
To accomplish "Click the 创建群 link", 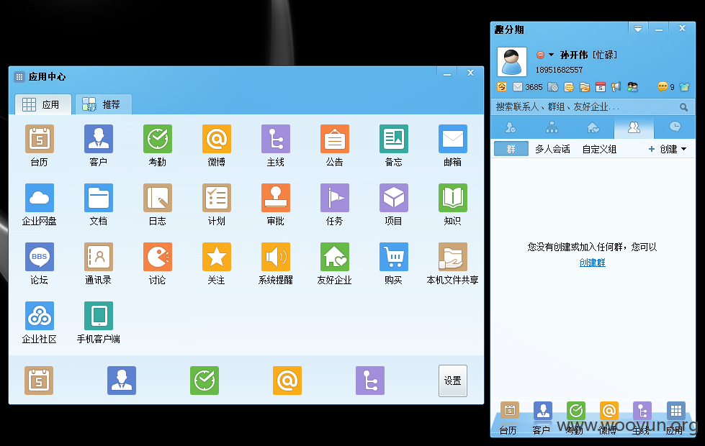I will pos(592,263).
